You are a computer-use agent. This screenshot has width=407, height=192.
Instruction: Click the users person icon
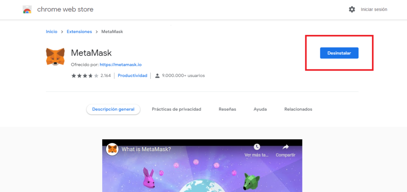click(157, 76)
